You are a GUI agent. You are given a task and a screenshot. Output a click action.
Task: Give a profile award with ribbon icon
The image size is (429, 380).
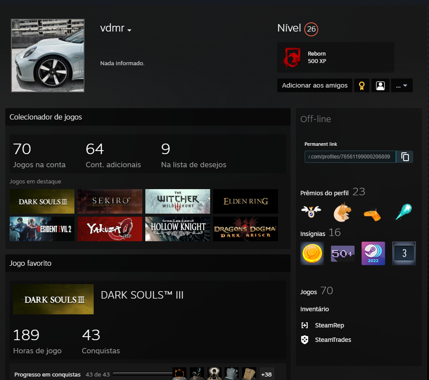point(362,85)
